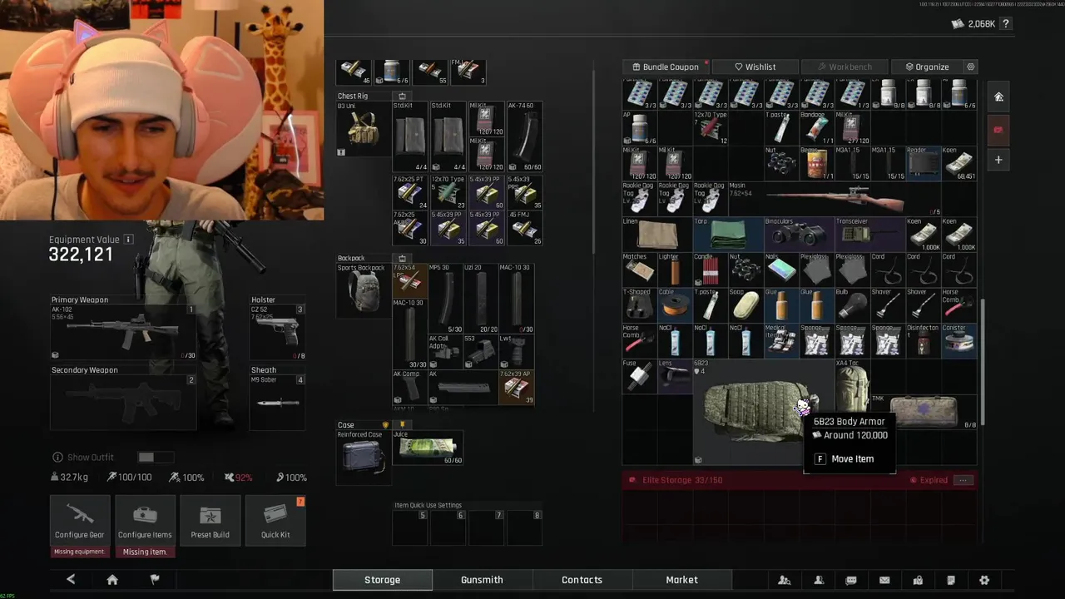The image size is (1065, 599).
Task: Open Quick Kit
Action: coord(275,521)
